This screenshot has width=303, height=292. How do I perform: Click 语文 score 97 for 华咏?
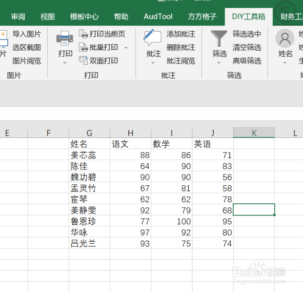130,232
